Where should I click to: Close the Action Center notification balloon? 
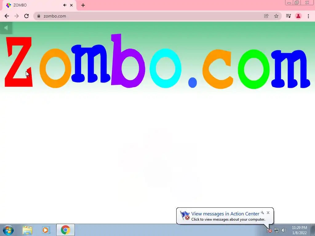point(268,213)
